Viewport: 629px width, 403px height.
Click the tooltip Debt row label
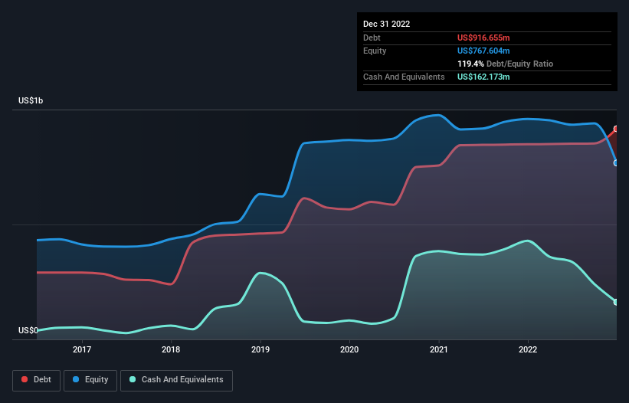tap(372, 38)
